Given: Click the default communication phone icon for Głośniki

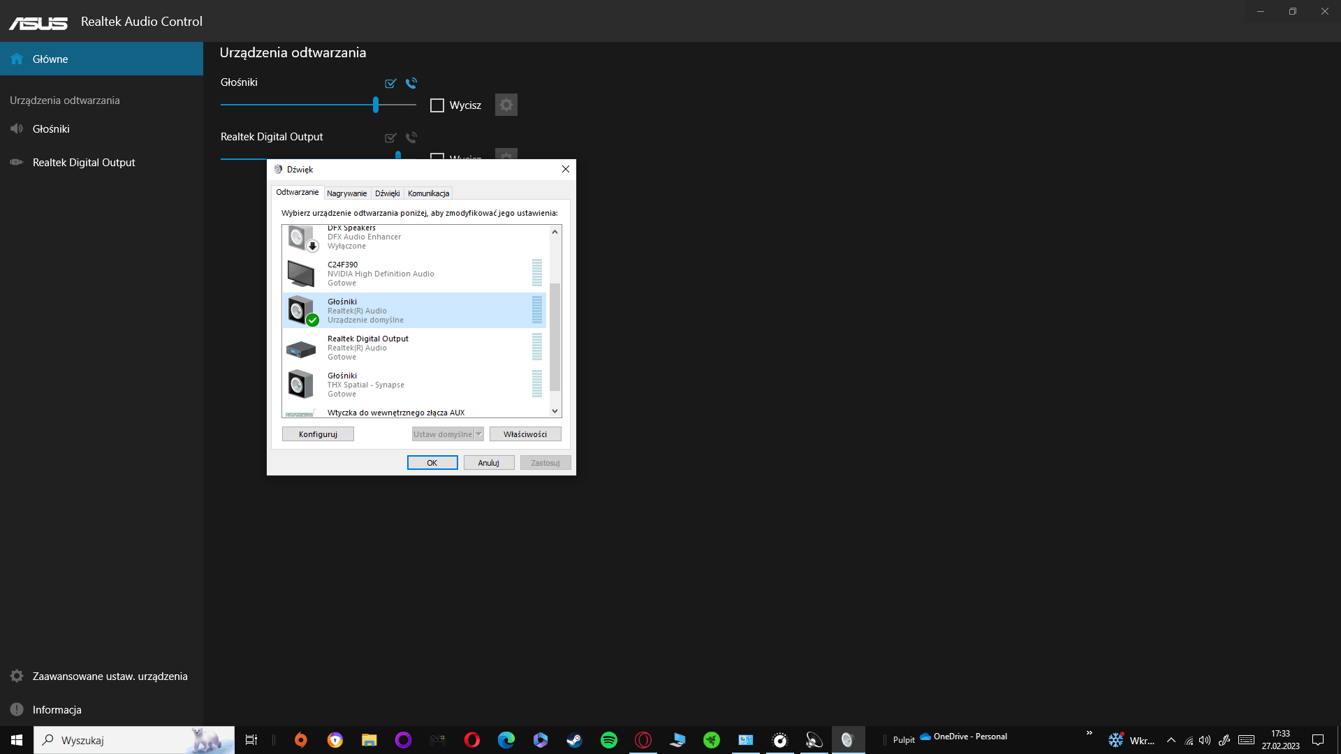Looking at the screenshot, I should [411, 83].
